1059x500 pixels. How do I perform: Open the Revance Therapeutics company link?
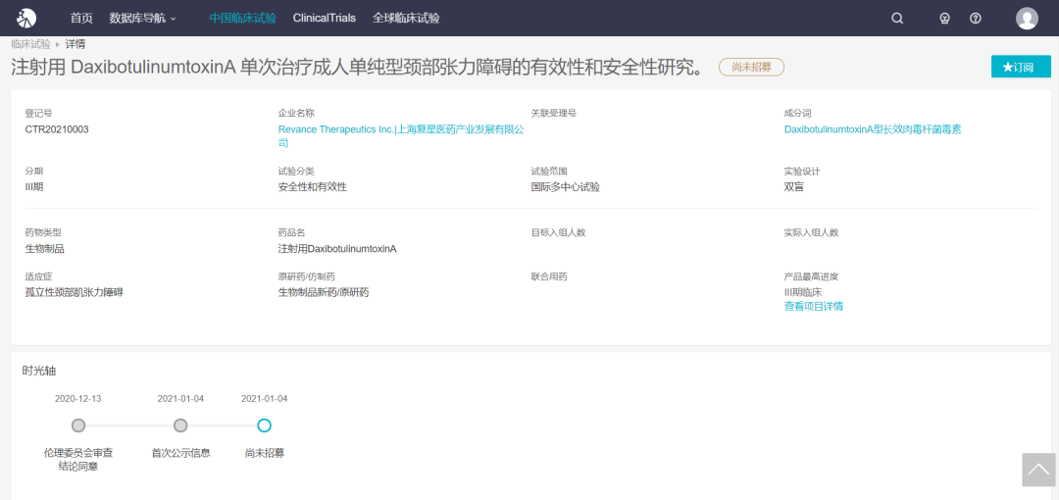point(401,136)
